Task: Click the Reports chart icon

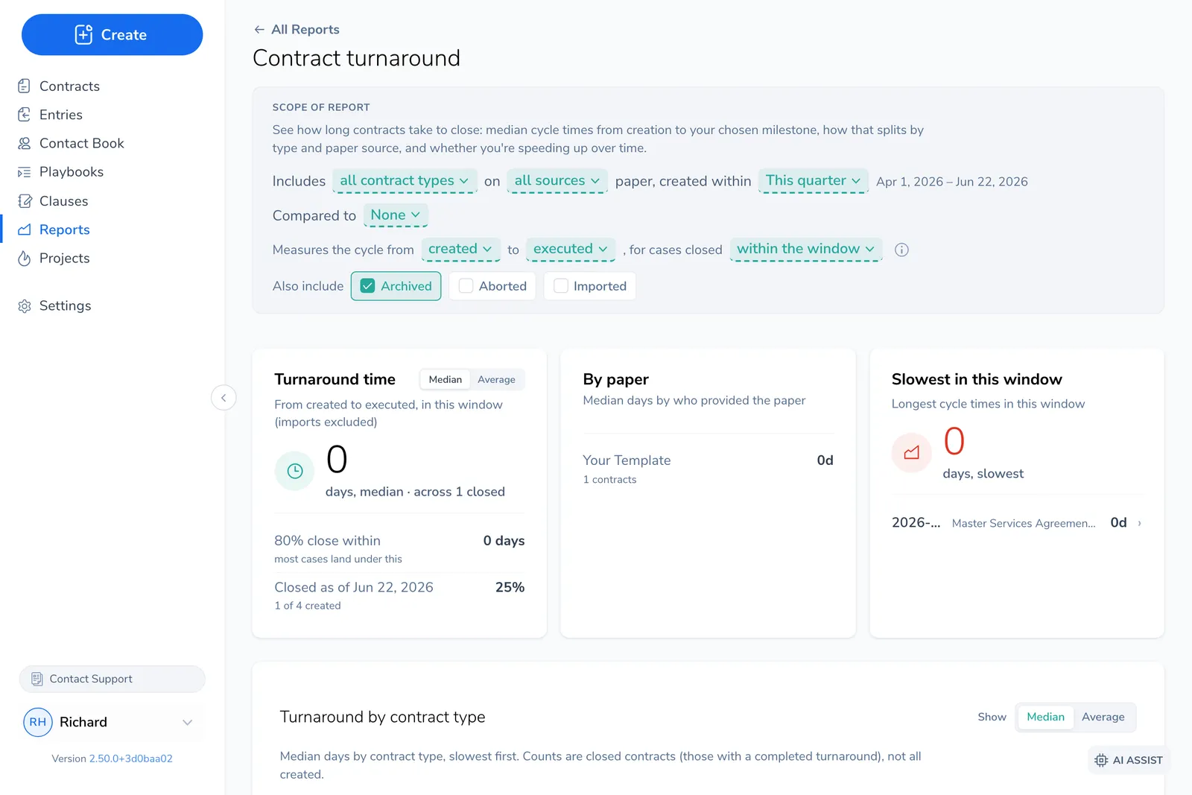Action: click(x=25, y=229)
